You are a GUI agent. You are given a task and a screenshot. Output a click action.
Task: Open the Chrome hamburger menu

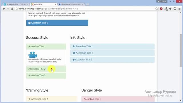[179, 9]
